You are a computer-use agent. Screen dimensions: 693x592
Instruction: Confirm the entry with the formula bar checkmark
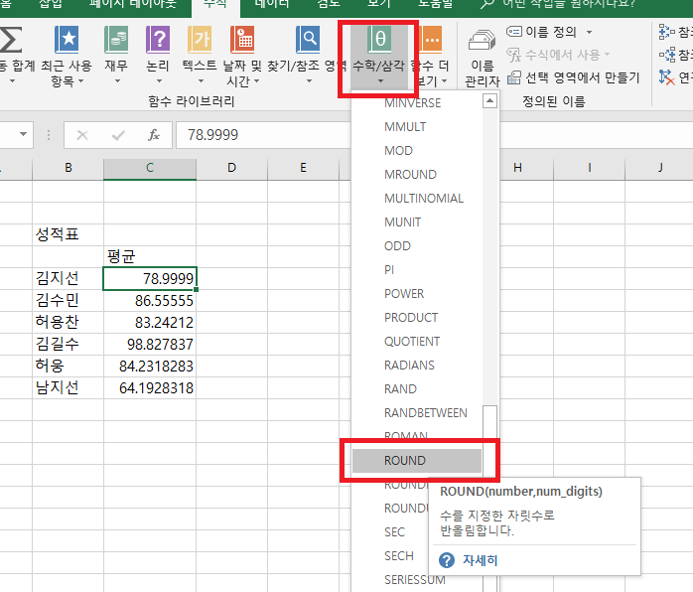tap(118, 135)
